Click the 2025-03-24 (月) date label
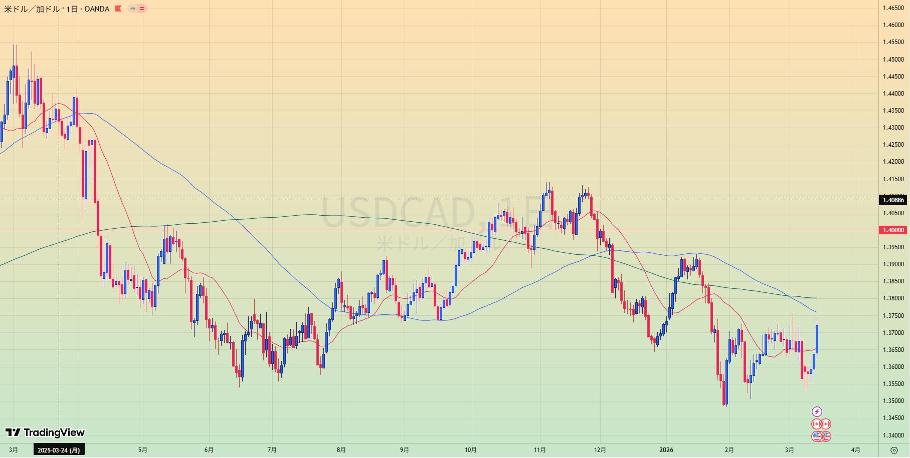Viewport: 910px width, 458px height. 59,450
